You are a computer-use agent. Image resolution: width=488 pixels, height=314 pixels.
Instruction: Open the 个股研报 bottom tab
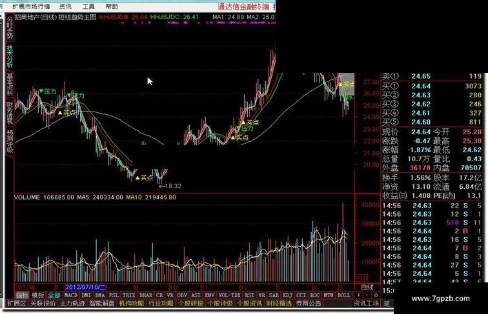click(190, 304)
